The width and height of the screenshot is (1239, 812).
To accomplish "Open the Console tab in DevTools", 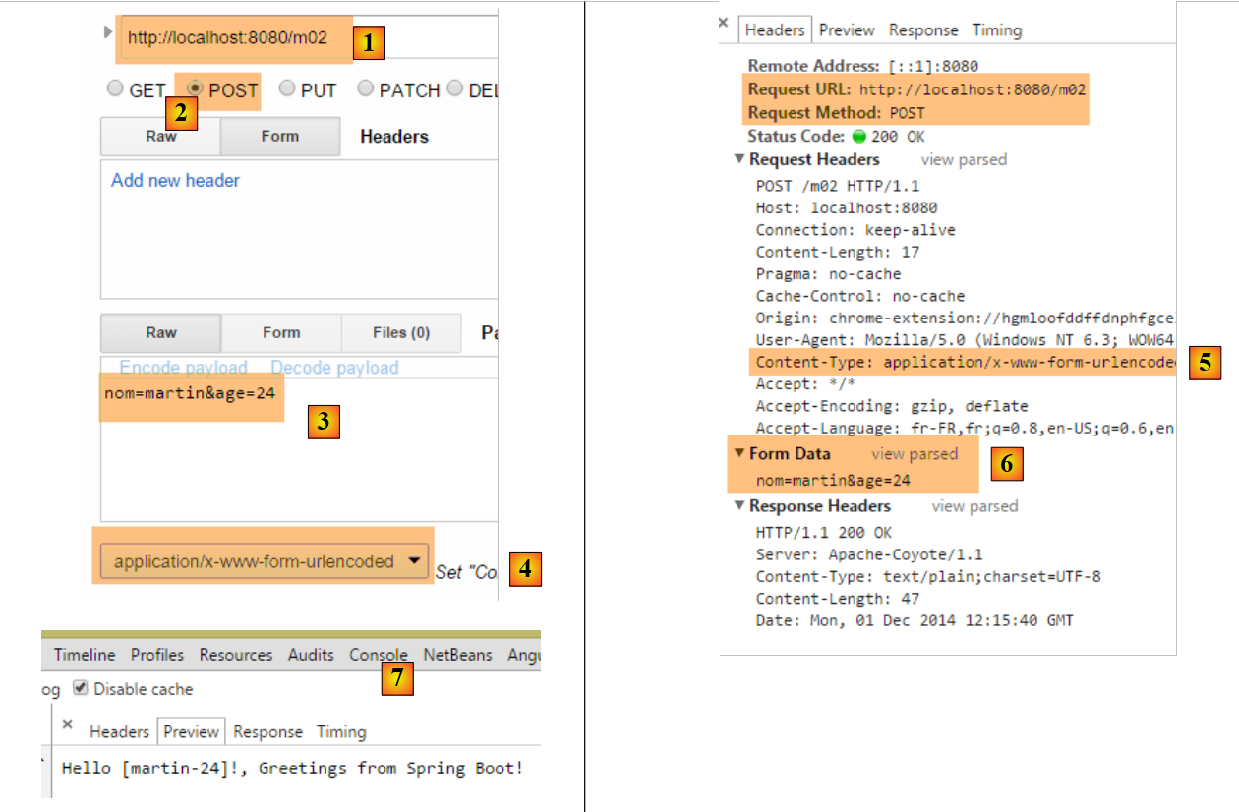I will coord(378,655).
